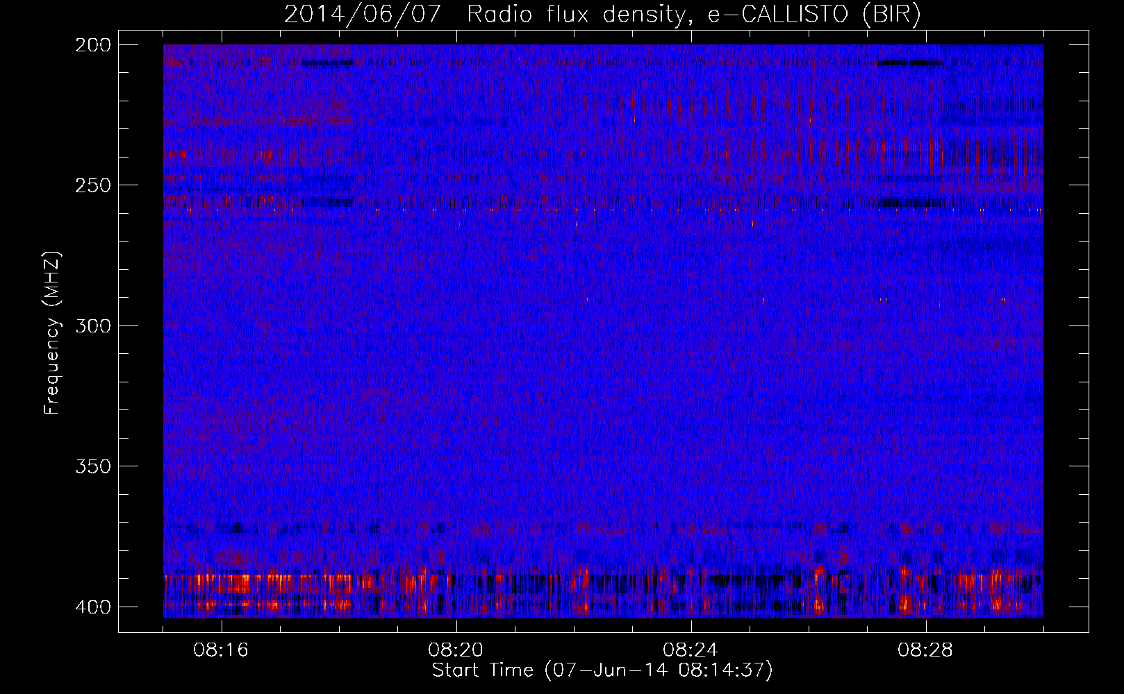Click the 'Start Time (07-Jun-14 08:14:37)' label
This screenshot has height=694, width=1124.
point(602,670)
